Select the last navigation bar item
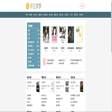The width and height of the screenshot is (112, 112). (81, 15)
